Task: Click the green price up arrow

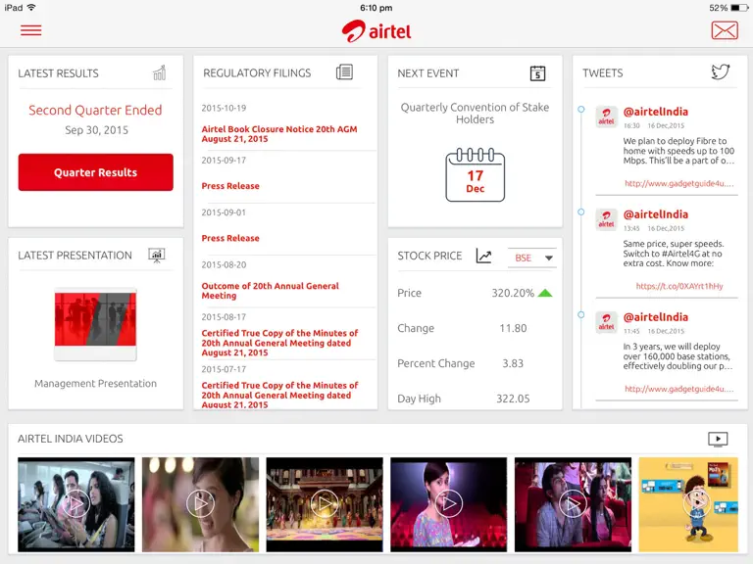Action: [545, 293]
